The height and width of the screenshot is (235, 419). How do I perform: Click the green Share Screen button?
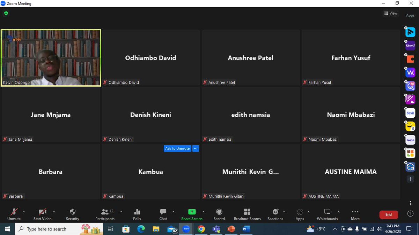[x=192, y=214]
